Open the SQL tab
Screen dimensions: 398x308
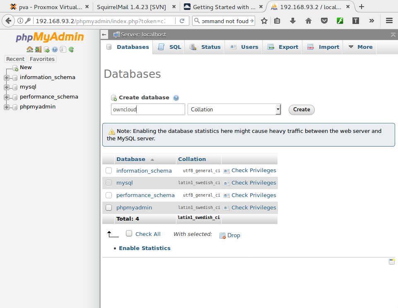click(169, 47)
